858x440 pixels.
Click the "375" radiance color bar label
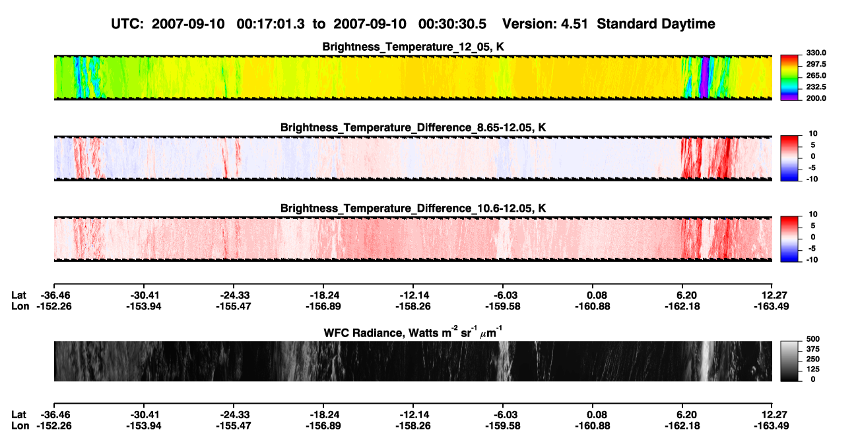(812, 349)
